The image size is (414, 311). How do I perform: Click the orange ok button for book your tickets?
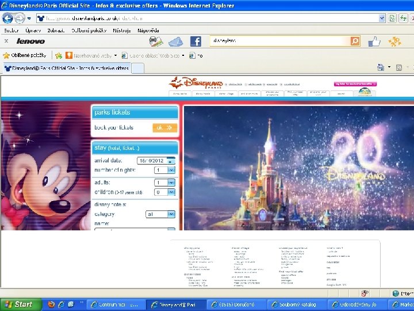tap(165, 128)
